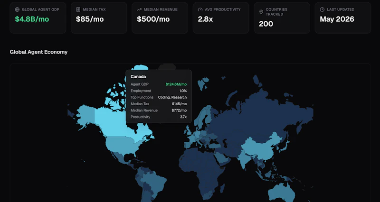Select the $500/mo Median Revenue value
Screen dimensions: 380x202
click(x=153, y=19)
